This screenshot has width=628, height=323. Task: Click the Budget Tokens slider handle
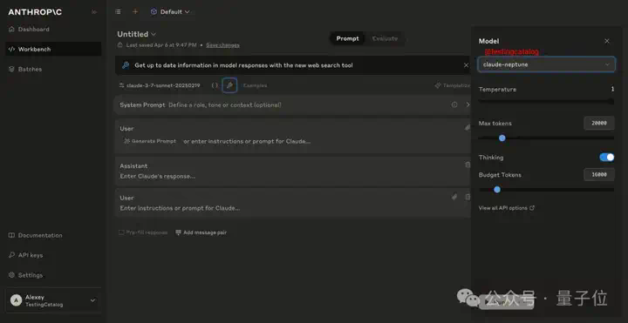click(497, 190)
